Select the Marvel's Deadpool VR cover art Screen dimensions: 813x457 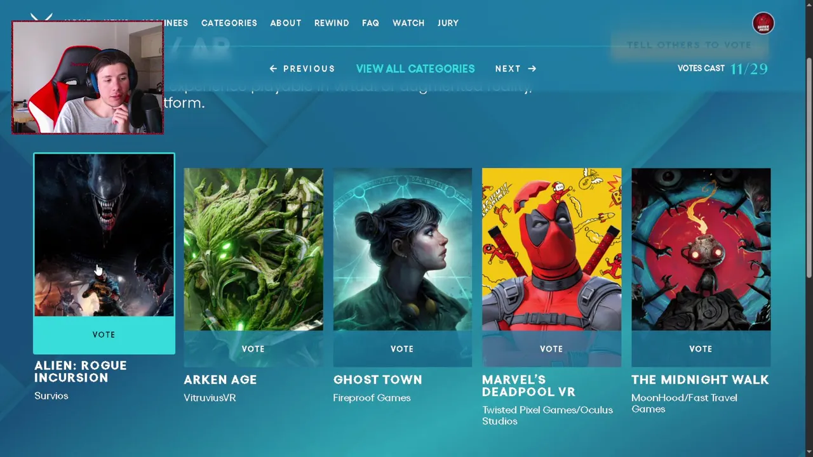click(x=551, y=249)
